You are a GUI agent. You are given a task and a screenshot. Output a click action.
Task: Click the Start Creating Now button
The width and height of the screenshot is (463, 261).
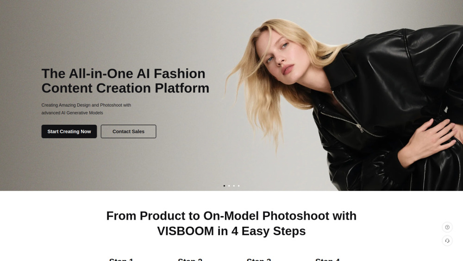[x=69, y=131]
